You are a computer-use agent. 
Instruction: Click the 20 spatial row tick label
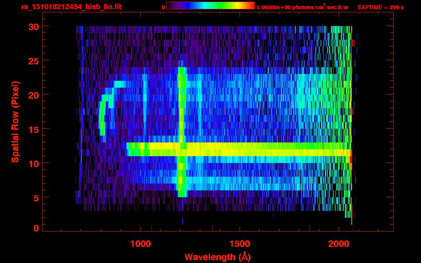pos(34,95)
